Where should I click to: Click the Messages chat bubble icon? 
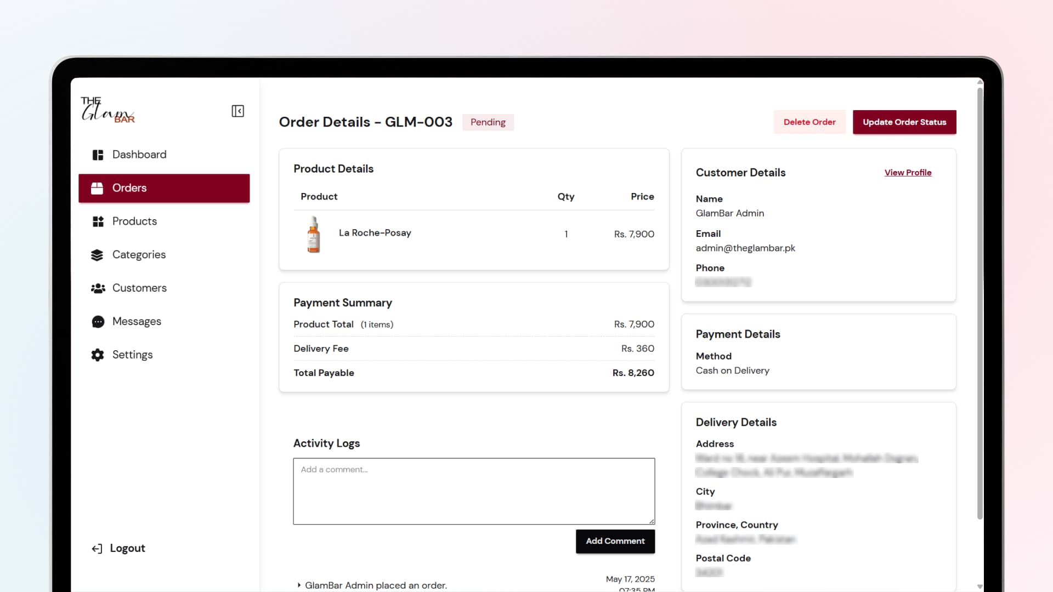[x=98, y=322]
